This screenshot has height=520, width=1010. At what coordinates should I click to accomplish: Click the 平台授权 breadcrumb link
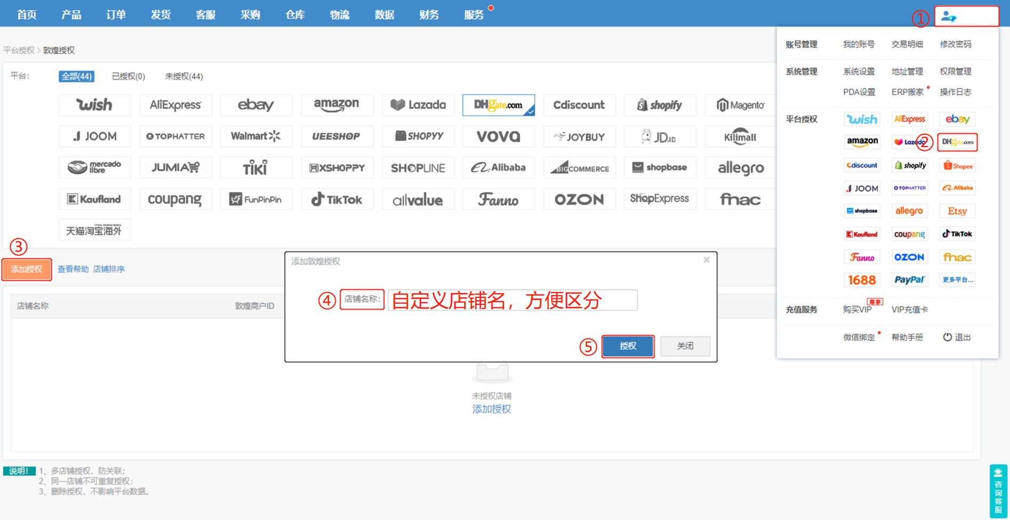tap(19, 50)
